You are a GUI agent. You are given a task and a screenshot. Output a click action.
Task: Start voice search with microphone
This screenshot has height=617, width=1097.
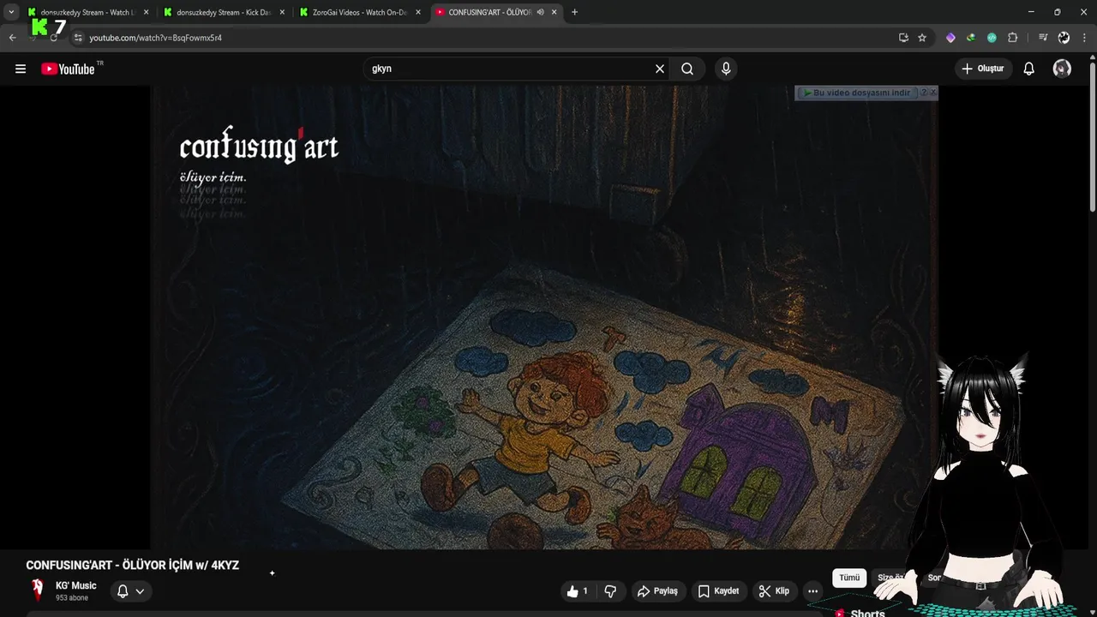tap(726, 69)
